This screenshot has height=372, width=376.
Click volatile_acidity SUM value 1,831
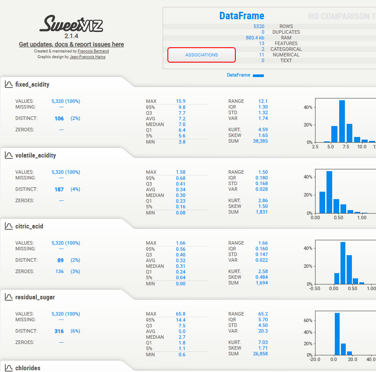(x=262, y=212)
